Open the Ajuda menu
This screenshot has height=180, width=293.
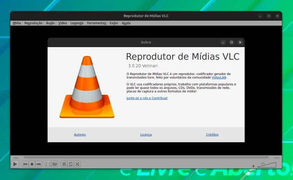pyautogui.click(x=126, y=23)
